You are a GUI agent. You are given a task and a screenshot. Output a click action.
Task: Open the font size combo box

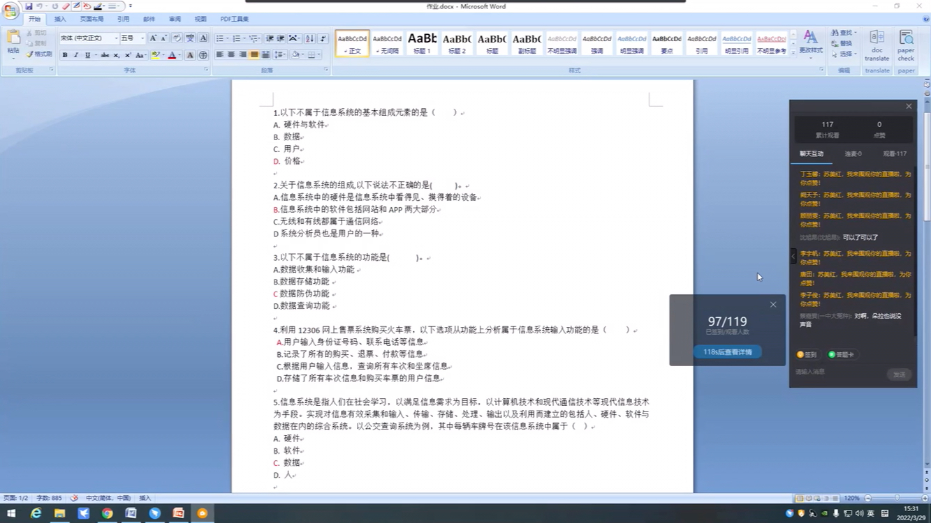pyautogui.click(x=133, y=38)
